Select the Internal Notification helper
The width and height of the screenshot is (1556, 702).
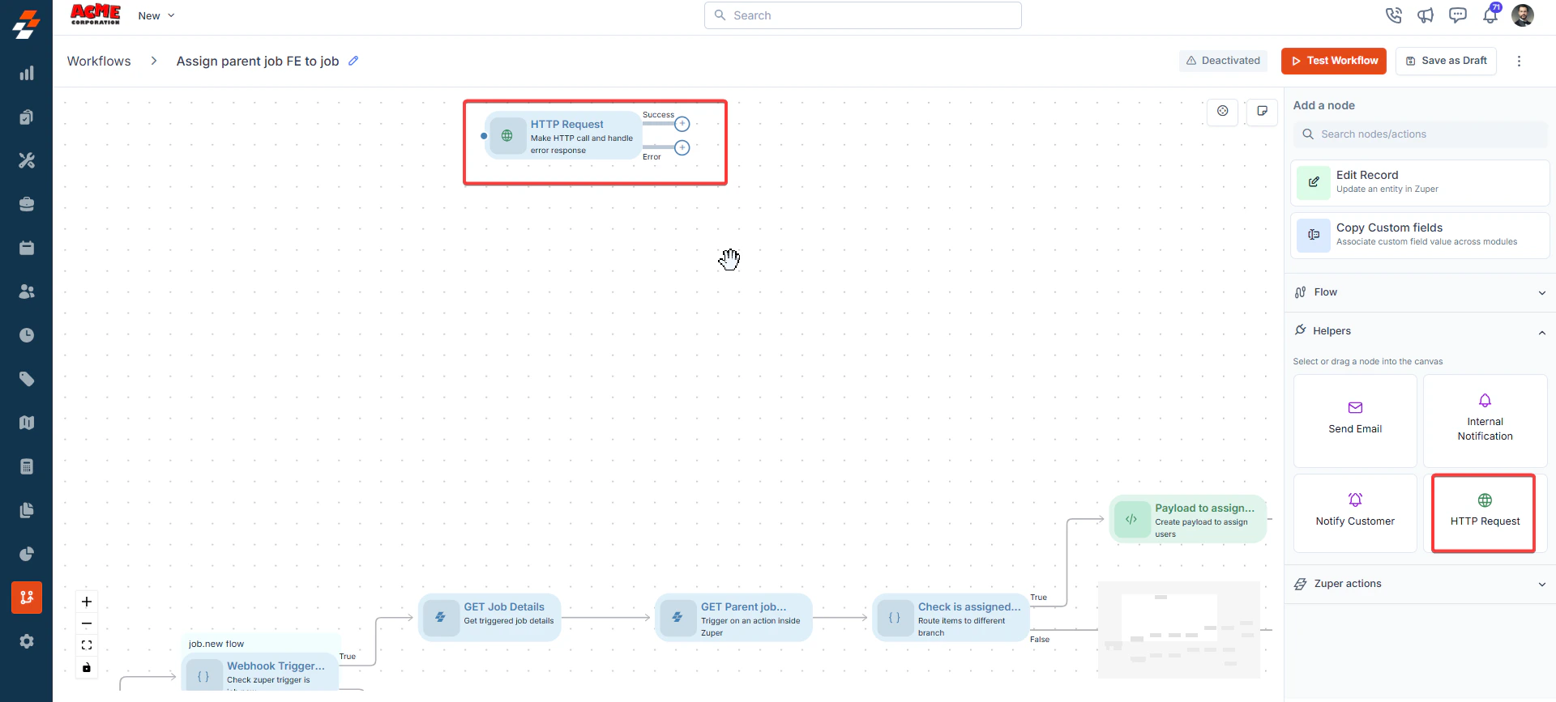click(1485, 420)
